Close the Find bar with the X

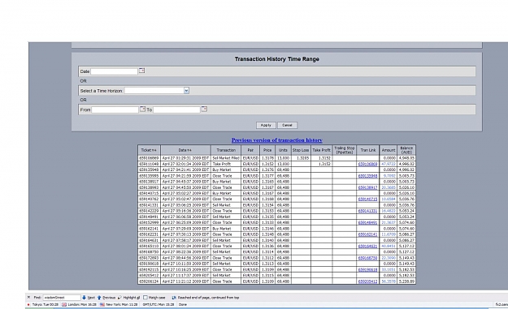pyautogui.click(x=28, y=298)
